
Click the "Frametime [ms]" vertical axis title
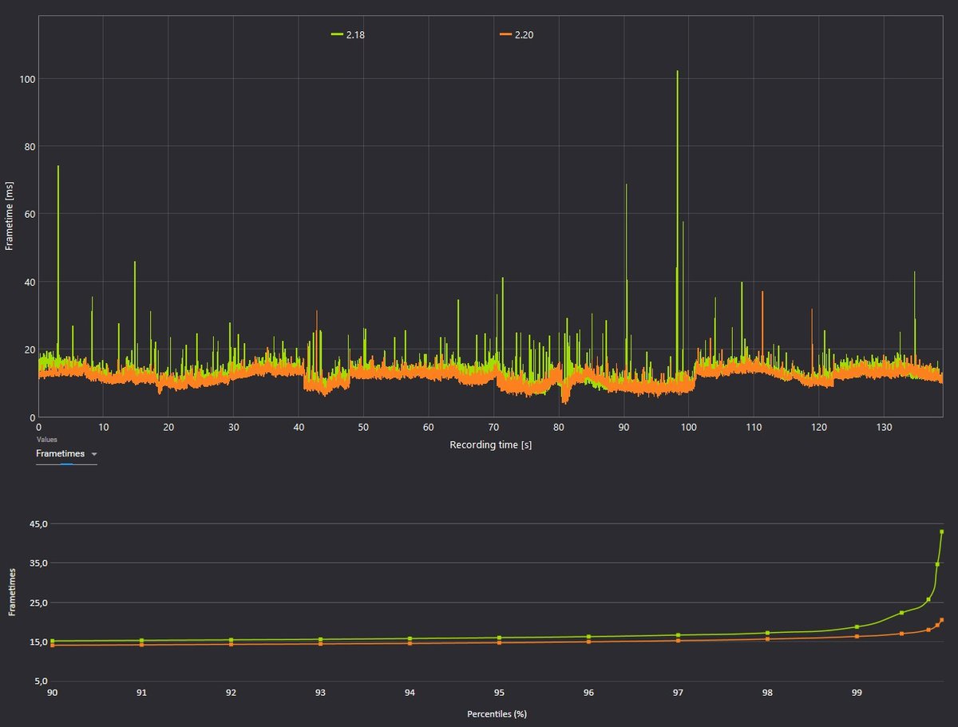click(x=10, y=217)
